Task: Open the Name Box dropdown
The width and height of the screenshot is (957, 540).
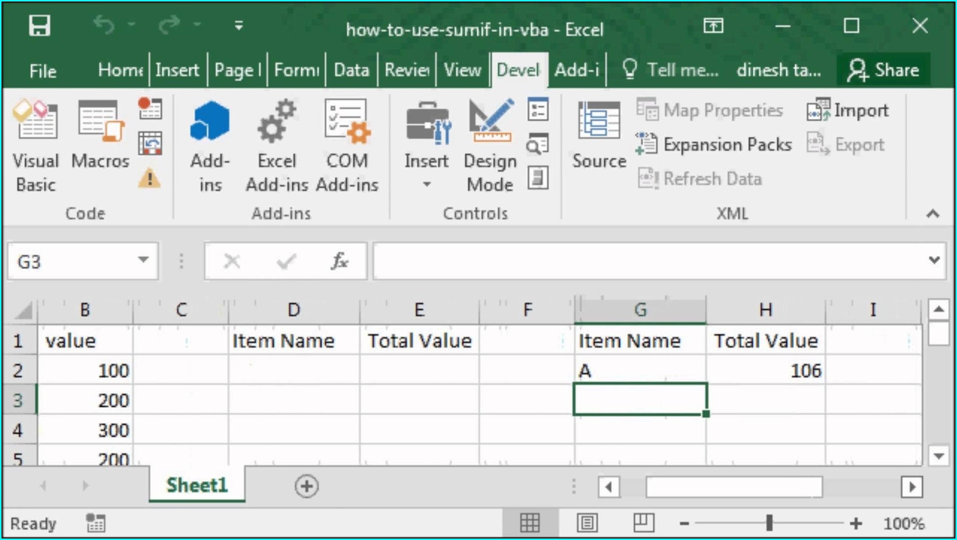Action: (143, 261)
